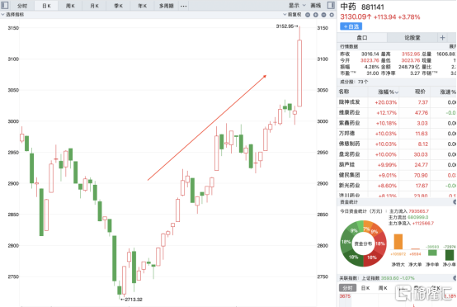
Task: Add a new panel tab with plus icon
Action: (442, 38)
